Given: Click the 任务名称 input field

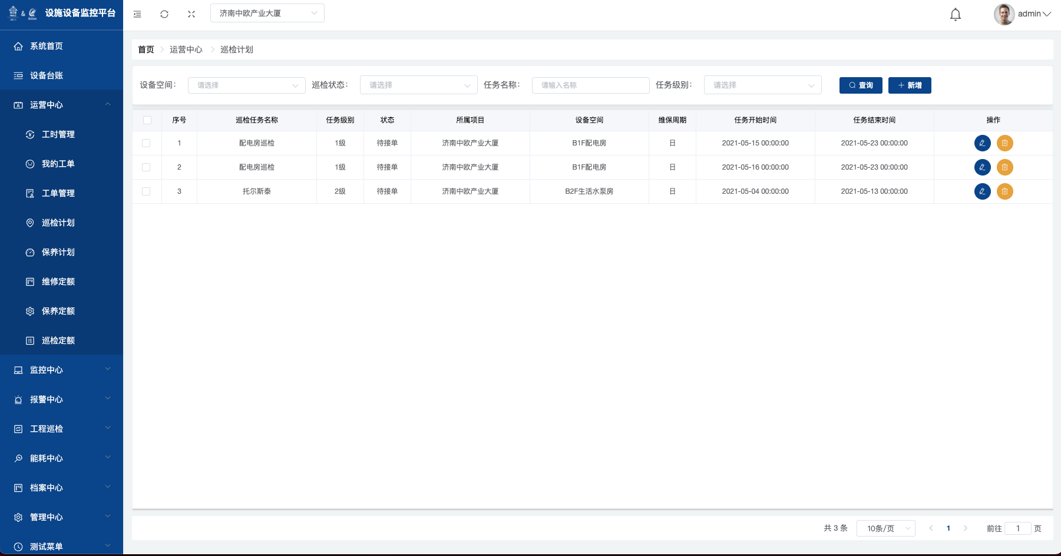Looking at the screenshot, I should (x=590, y=85).
